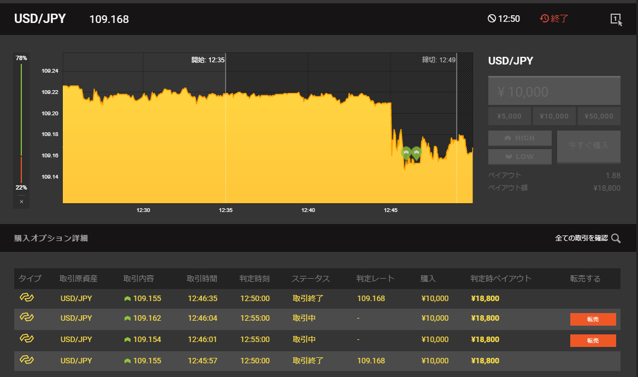The height and width of the screenshot is (377, 638).
Task: Click the 12:50 expiry time icon
Action: click(492, 19)
